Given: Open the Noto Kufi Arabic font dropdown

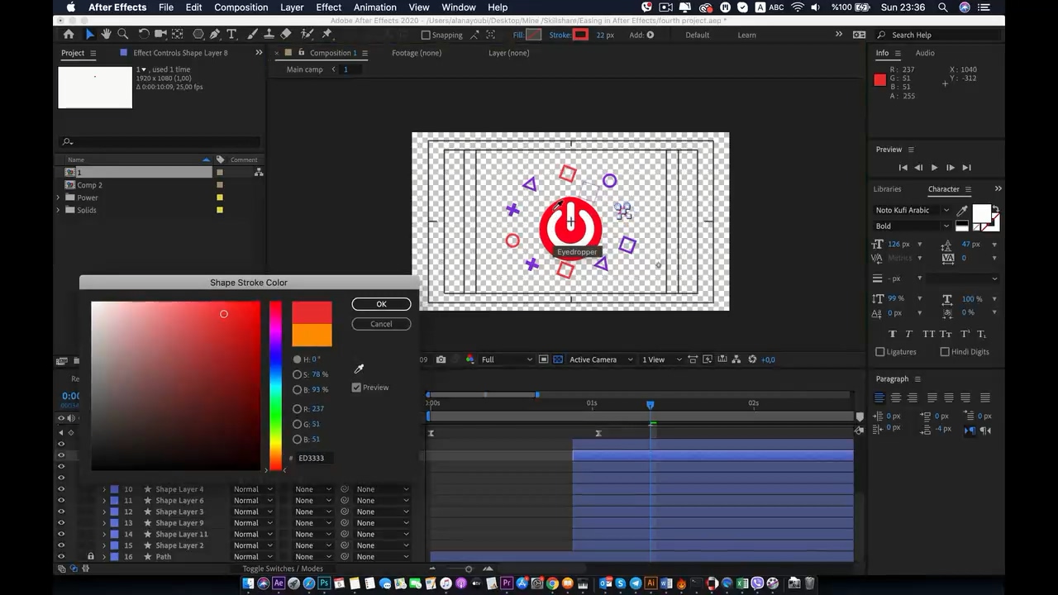Looking at the screenshot, I should [913, 210].
